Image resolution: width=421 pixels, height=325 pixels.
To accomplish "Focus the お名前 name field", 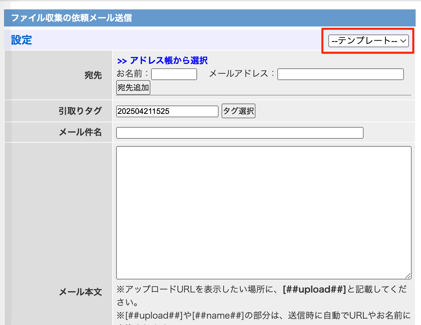I will tap(174, 74).
